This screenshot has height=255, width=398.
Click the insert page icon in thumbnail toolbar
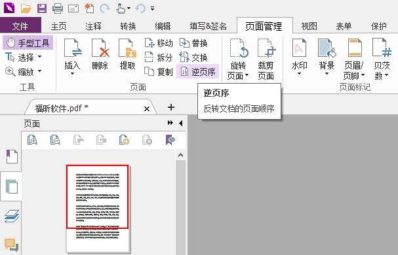click(x=124, y=139)
